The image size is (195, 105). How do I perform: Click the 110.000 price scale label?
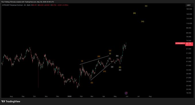click(x=189, y=23)
